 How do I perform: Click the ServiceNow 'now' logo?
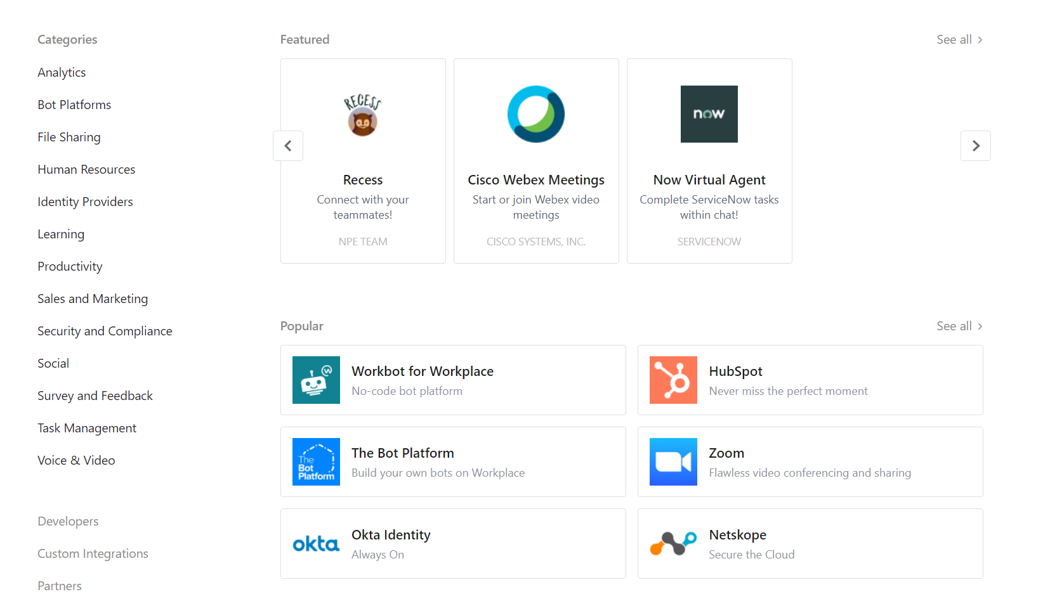(x=709, y=114)
